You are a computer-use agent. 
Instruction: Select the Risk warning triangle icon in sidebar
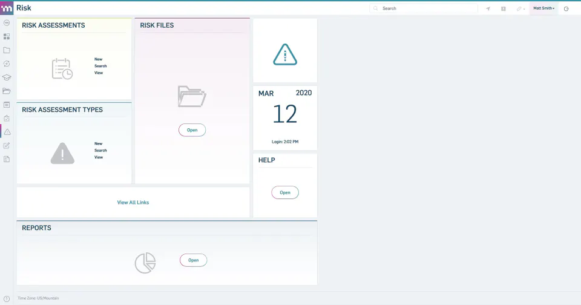7,132
